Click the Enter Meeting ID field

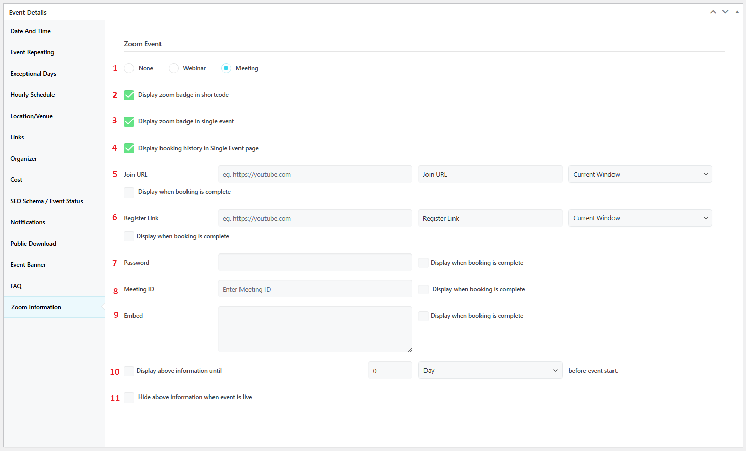point(315,289)
